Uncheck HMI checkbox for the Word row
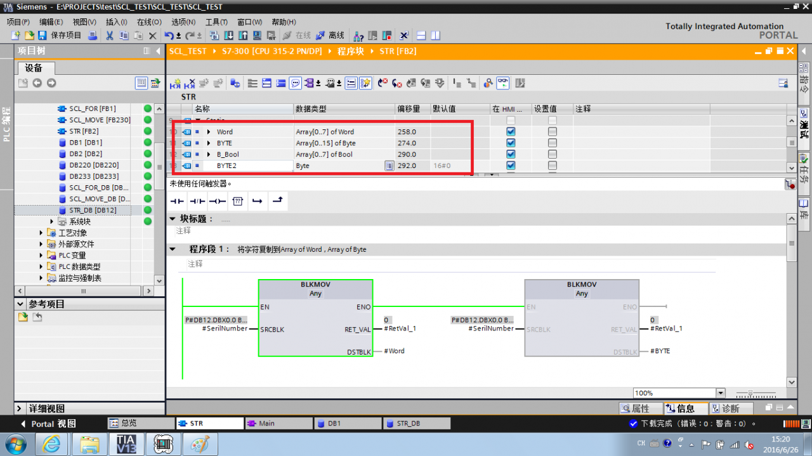The height and width of the screenshot is (456, 812). coord(511,132)
